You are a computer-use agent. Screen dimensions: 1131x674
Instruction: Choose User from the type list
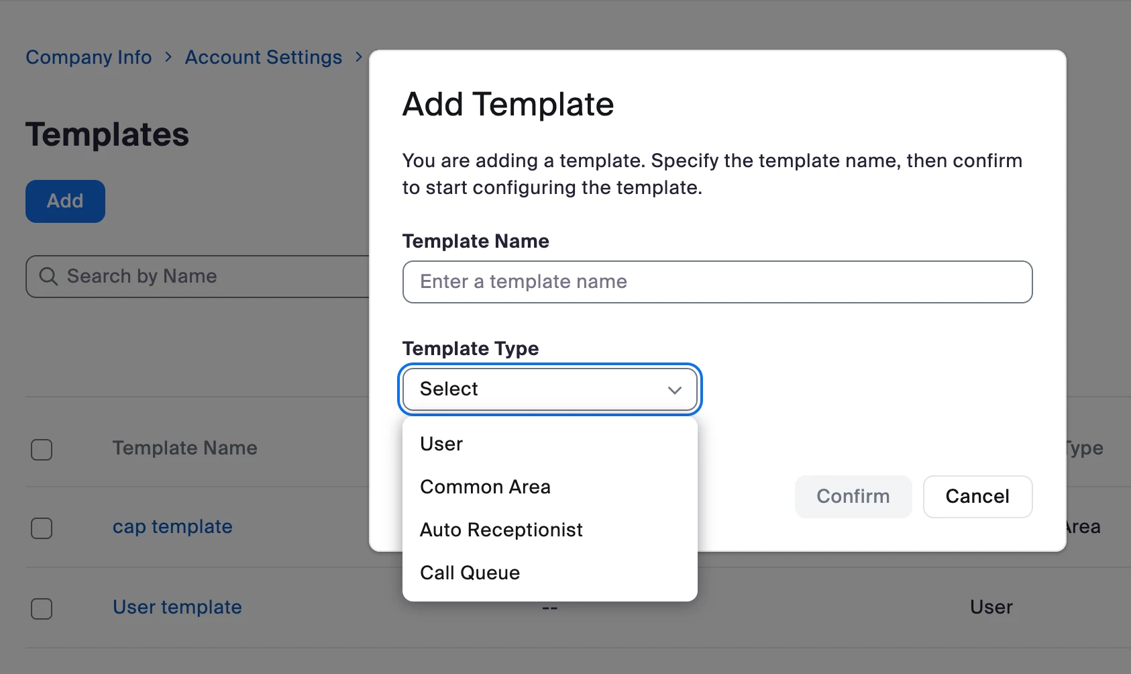[x=441, y=444]
